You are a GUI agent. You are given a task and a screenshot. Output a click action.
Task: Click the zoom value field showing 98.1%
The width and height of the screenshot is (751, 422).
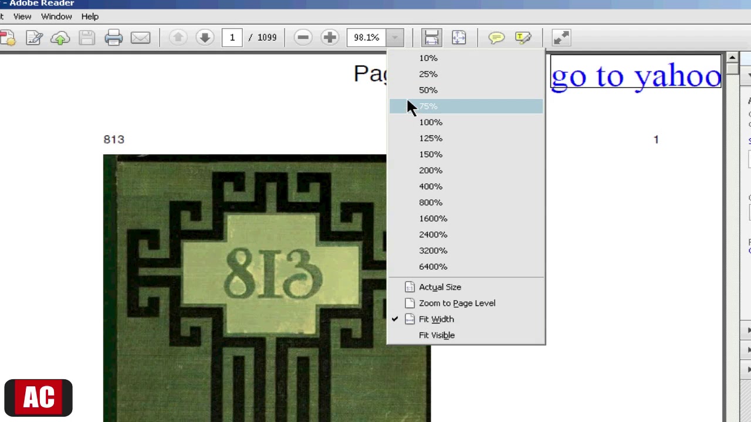367,38
